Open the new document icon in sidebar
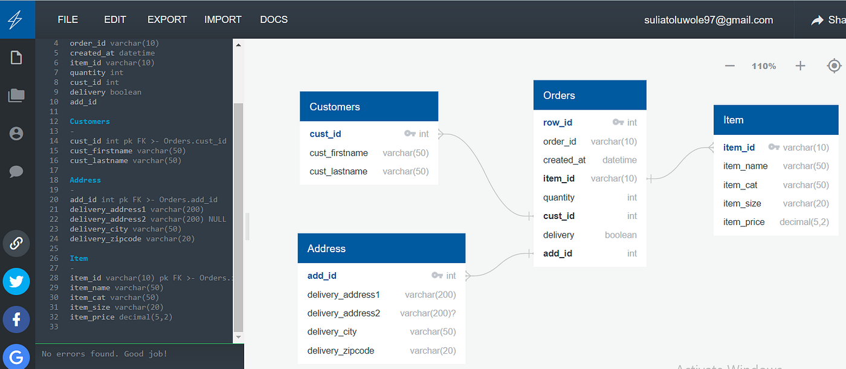This screenshot has height=369, width=846. point(16,58)
